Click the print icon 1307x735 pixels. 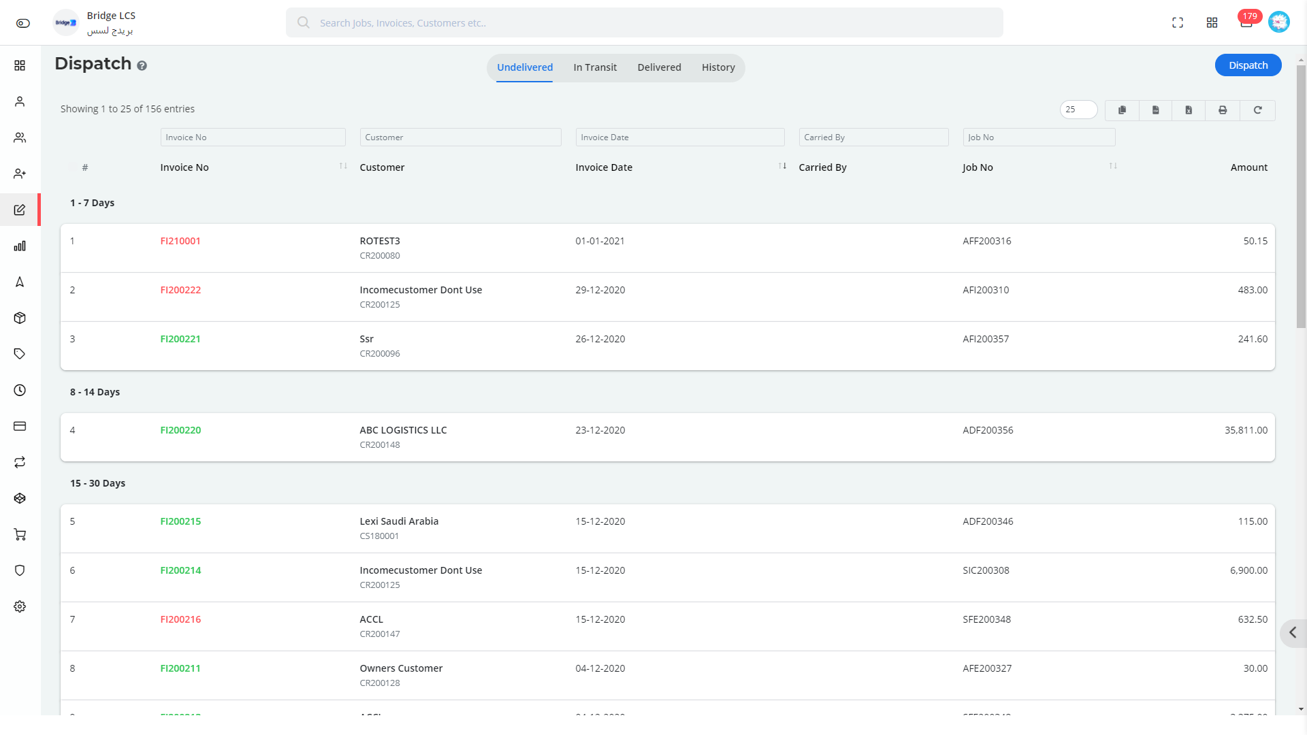point(1223,110)
